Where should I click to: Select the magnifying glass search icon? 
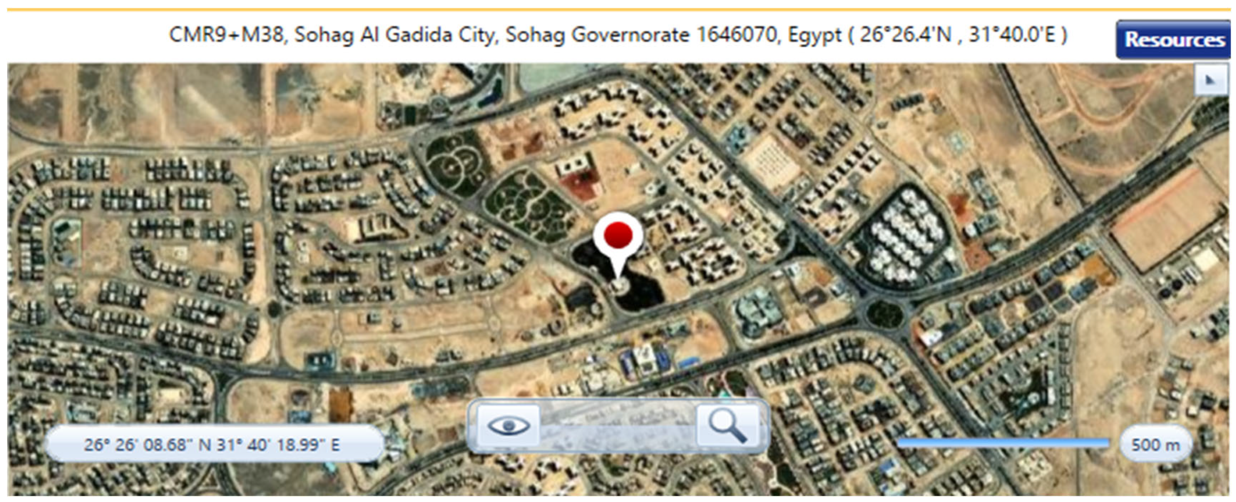click(727, 425)
